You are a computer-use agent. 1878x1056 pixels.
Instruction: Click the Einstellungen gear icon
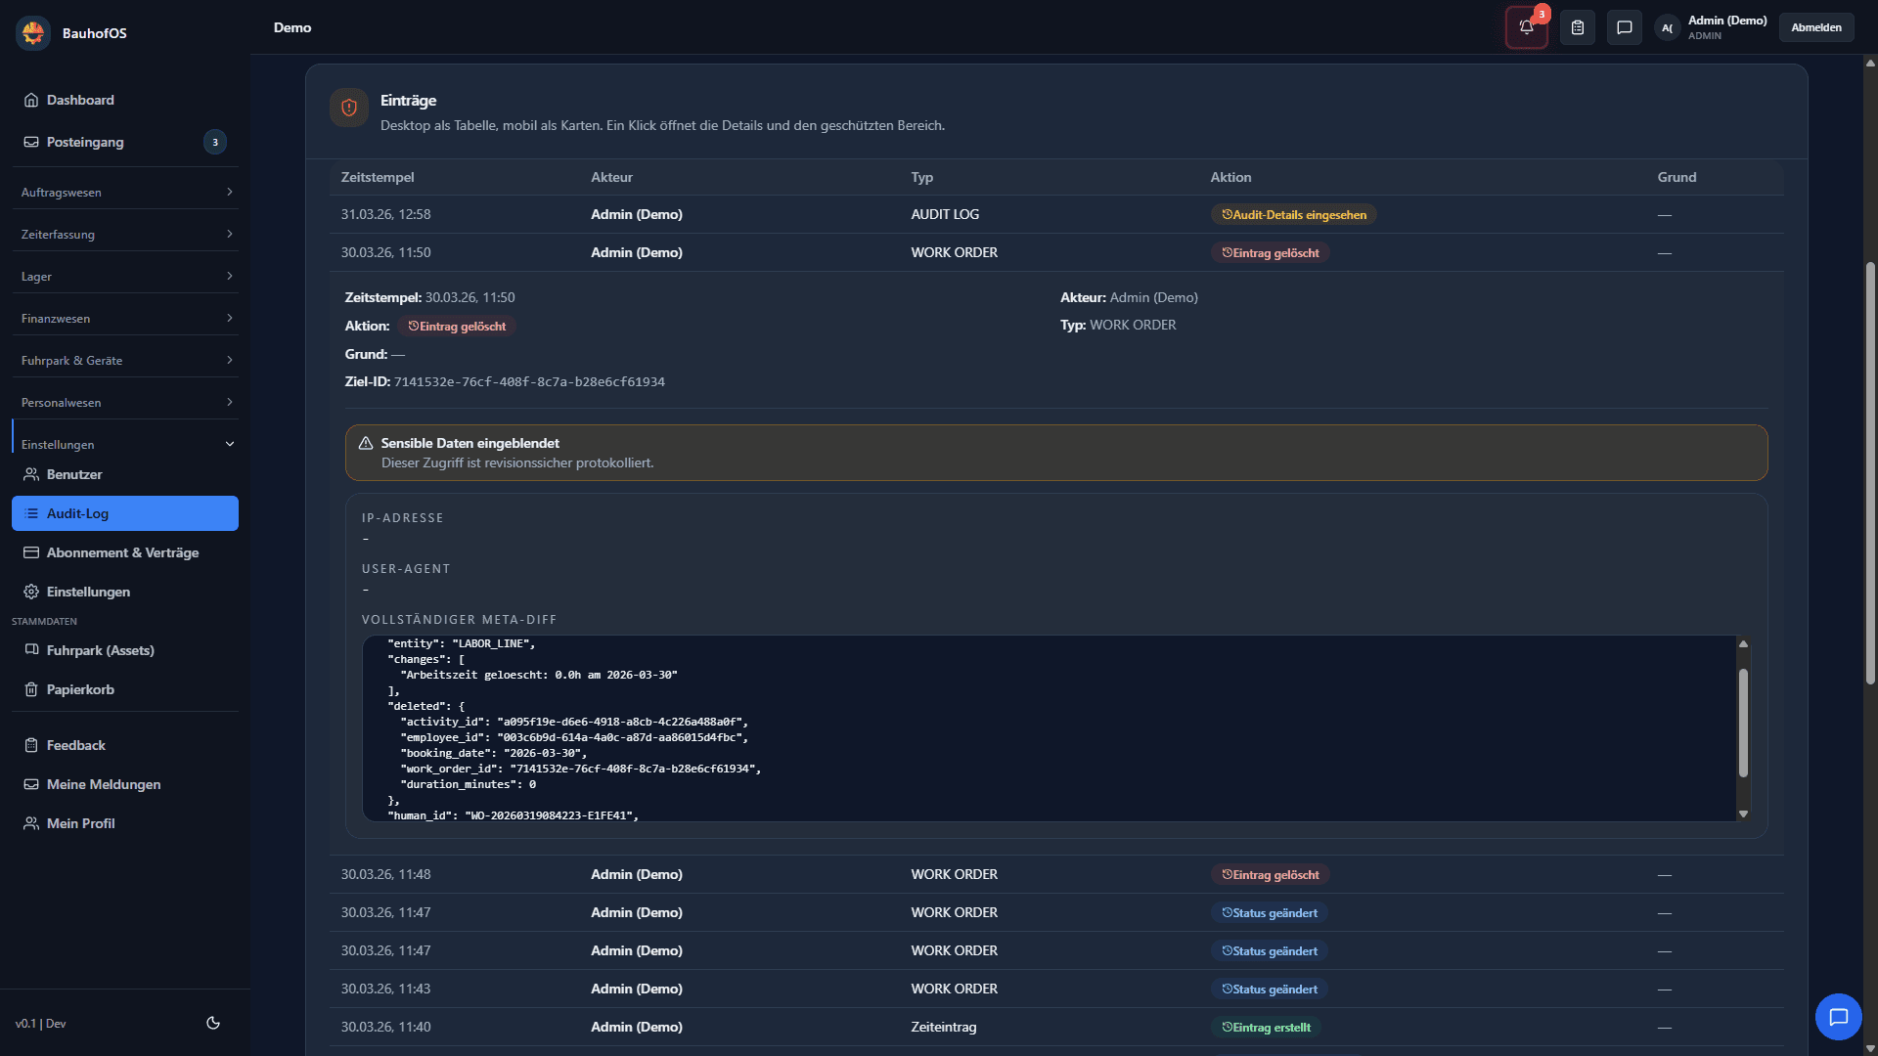[x=31, y=592]
